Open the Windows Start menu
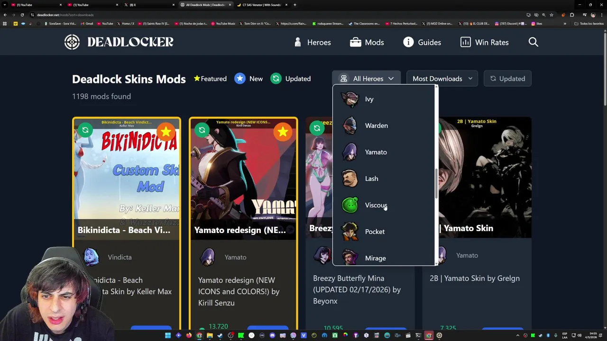607x341 pixels. (168, 336)
